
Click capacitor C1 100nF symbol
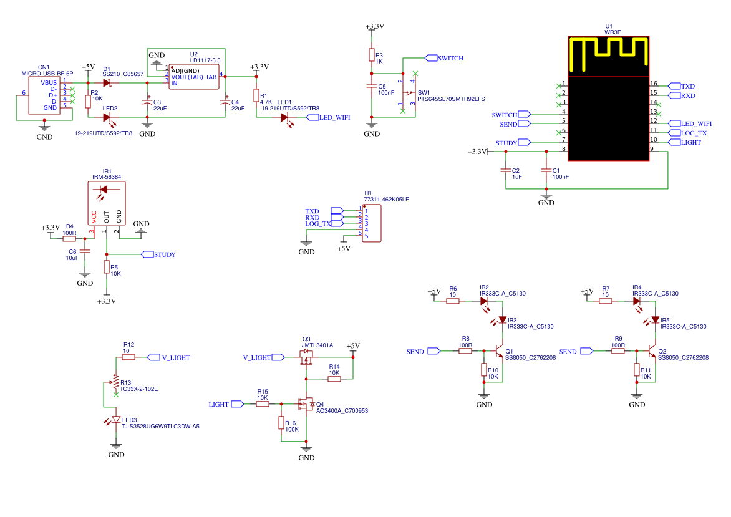tap(546, 170)
